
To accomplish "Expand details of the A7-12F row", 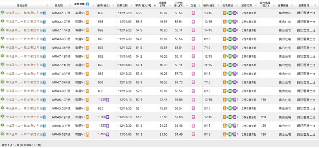I will tap(2, 56).
